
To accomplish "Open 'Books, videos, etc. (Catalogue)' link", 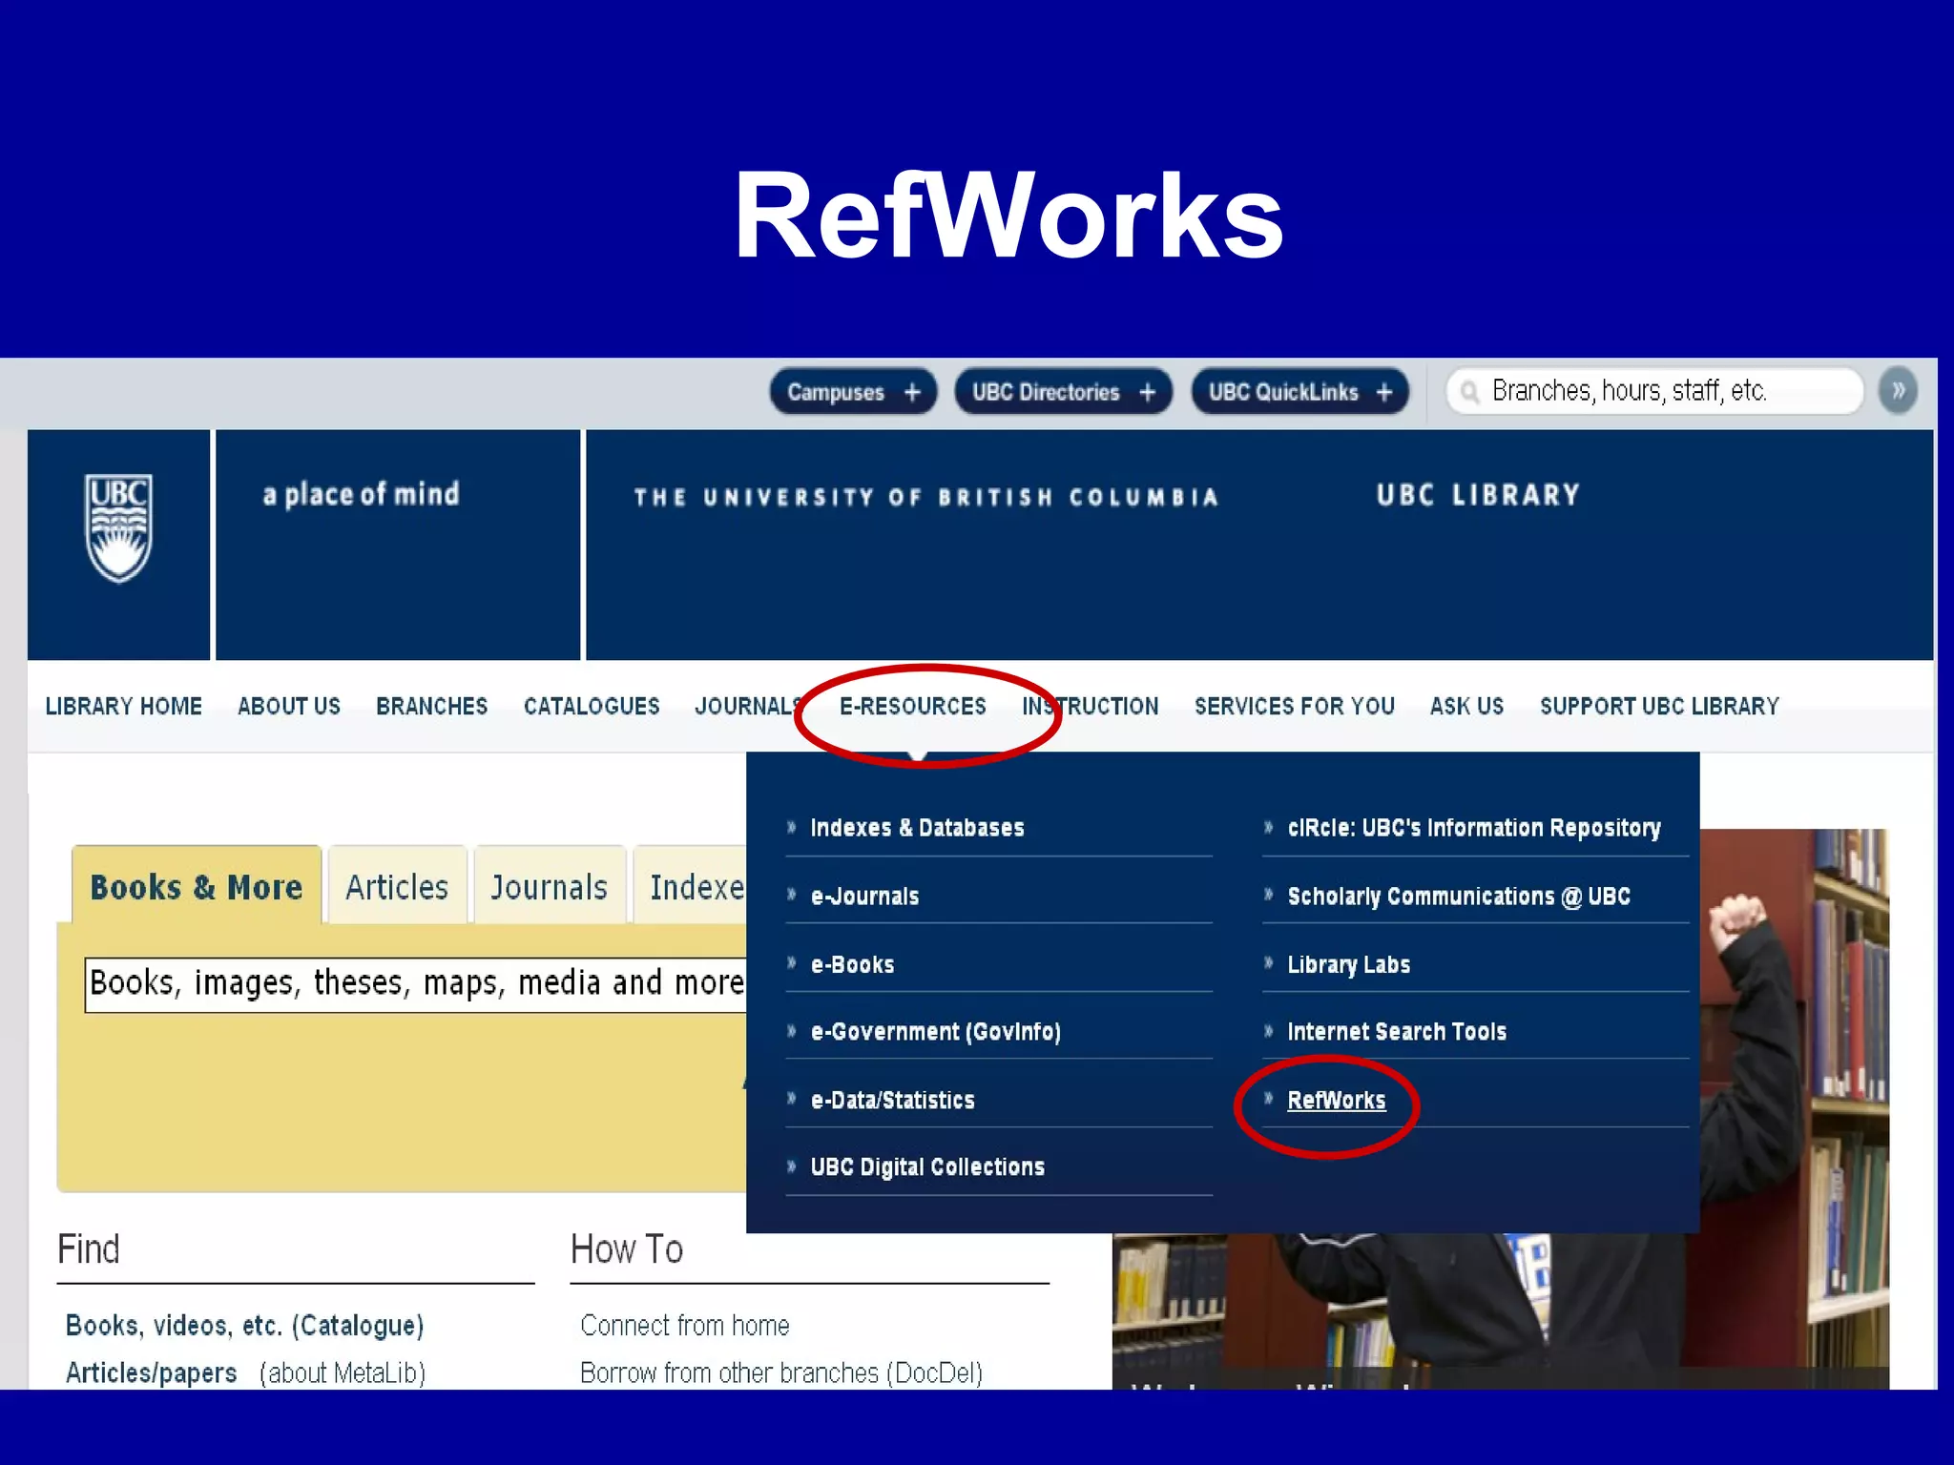I will point(244,1326).
